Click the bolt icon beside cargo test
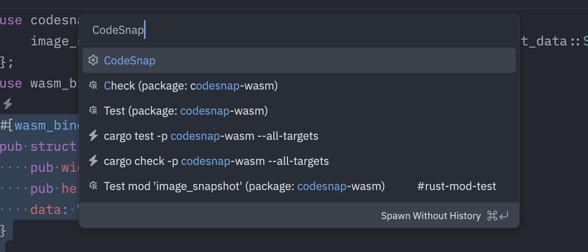The height and width of the screenshot is (252, 588). point(93,136)
